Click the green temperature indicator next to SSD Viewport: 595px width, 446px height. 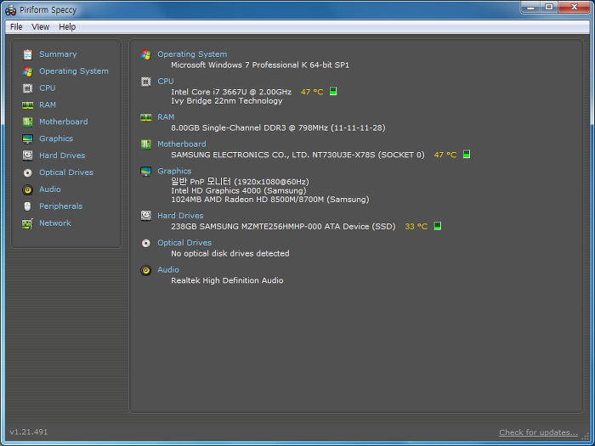(437, 226)
